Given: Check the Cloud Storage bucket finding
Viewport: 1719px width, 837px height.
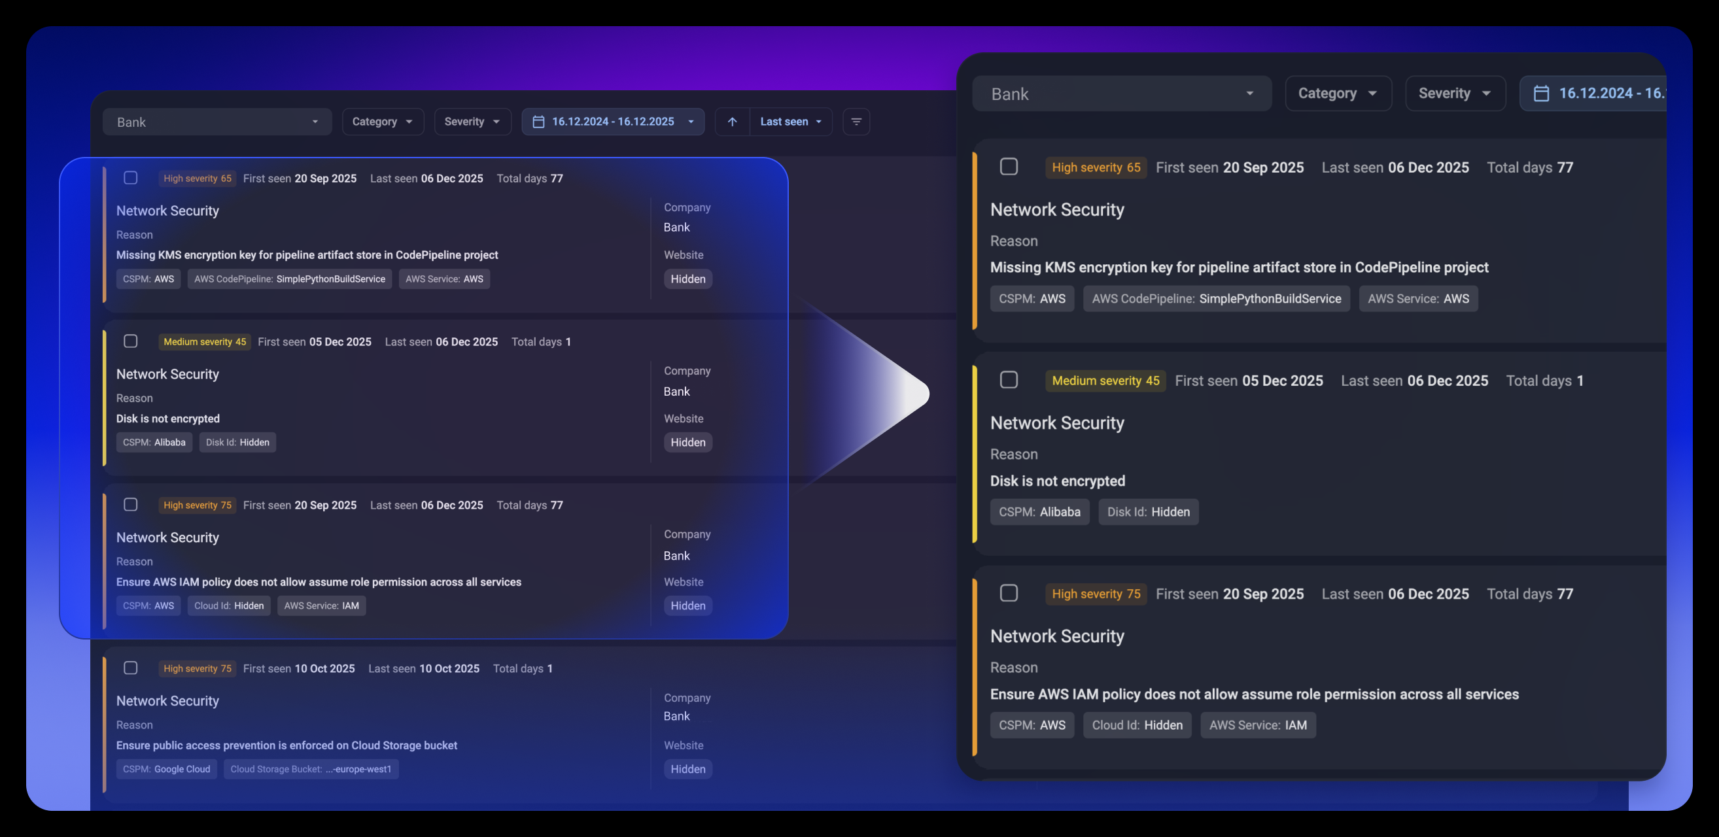Looking at the screenshot, I should pos(131,668).
